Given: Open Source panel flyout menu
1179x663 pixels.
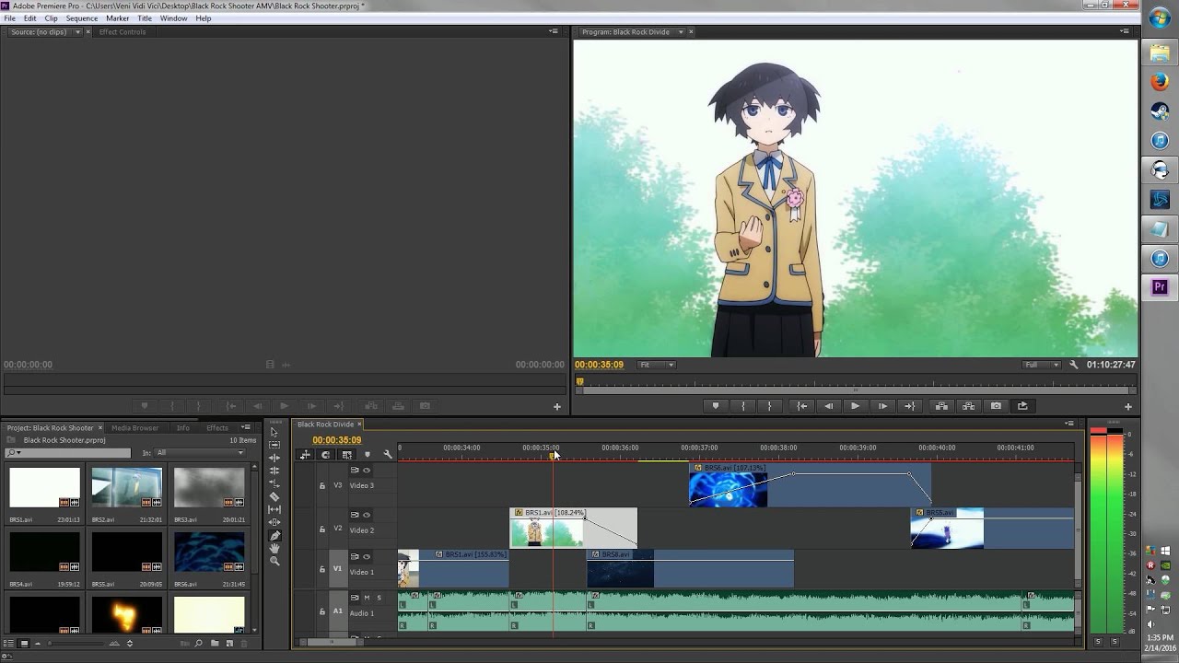Looking at the screenshot, I should tap(554, 31).
